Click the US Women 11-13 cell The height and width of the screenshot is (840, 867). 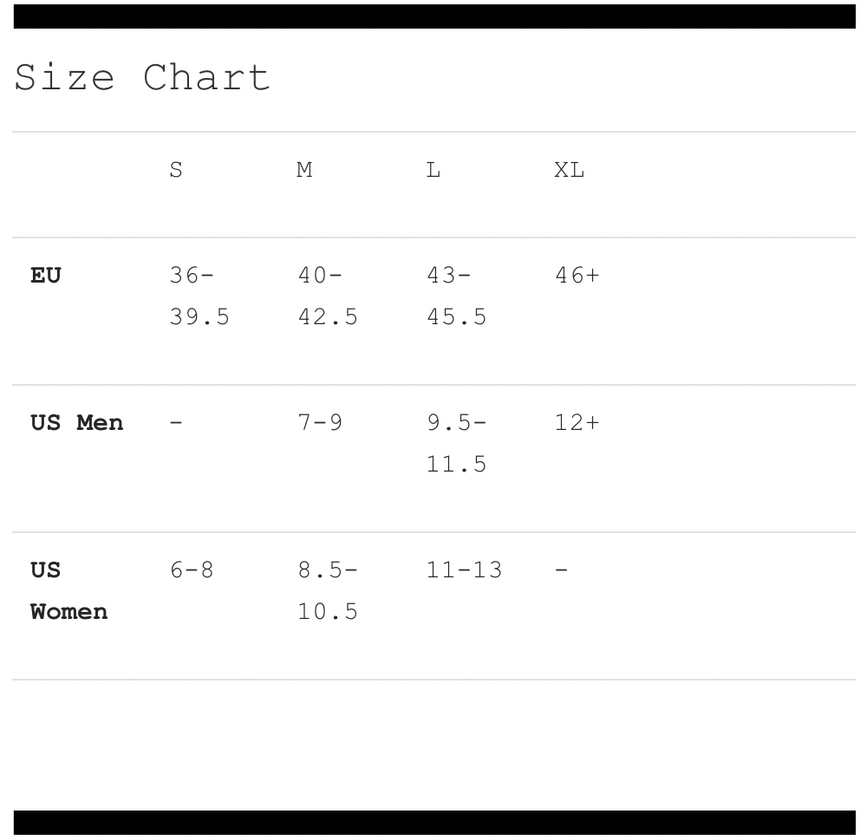coord(464,571)
